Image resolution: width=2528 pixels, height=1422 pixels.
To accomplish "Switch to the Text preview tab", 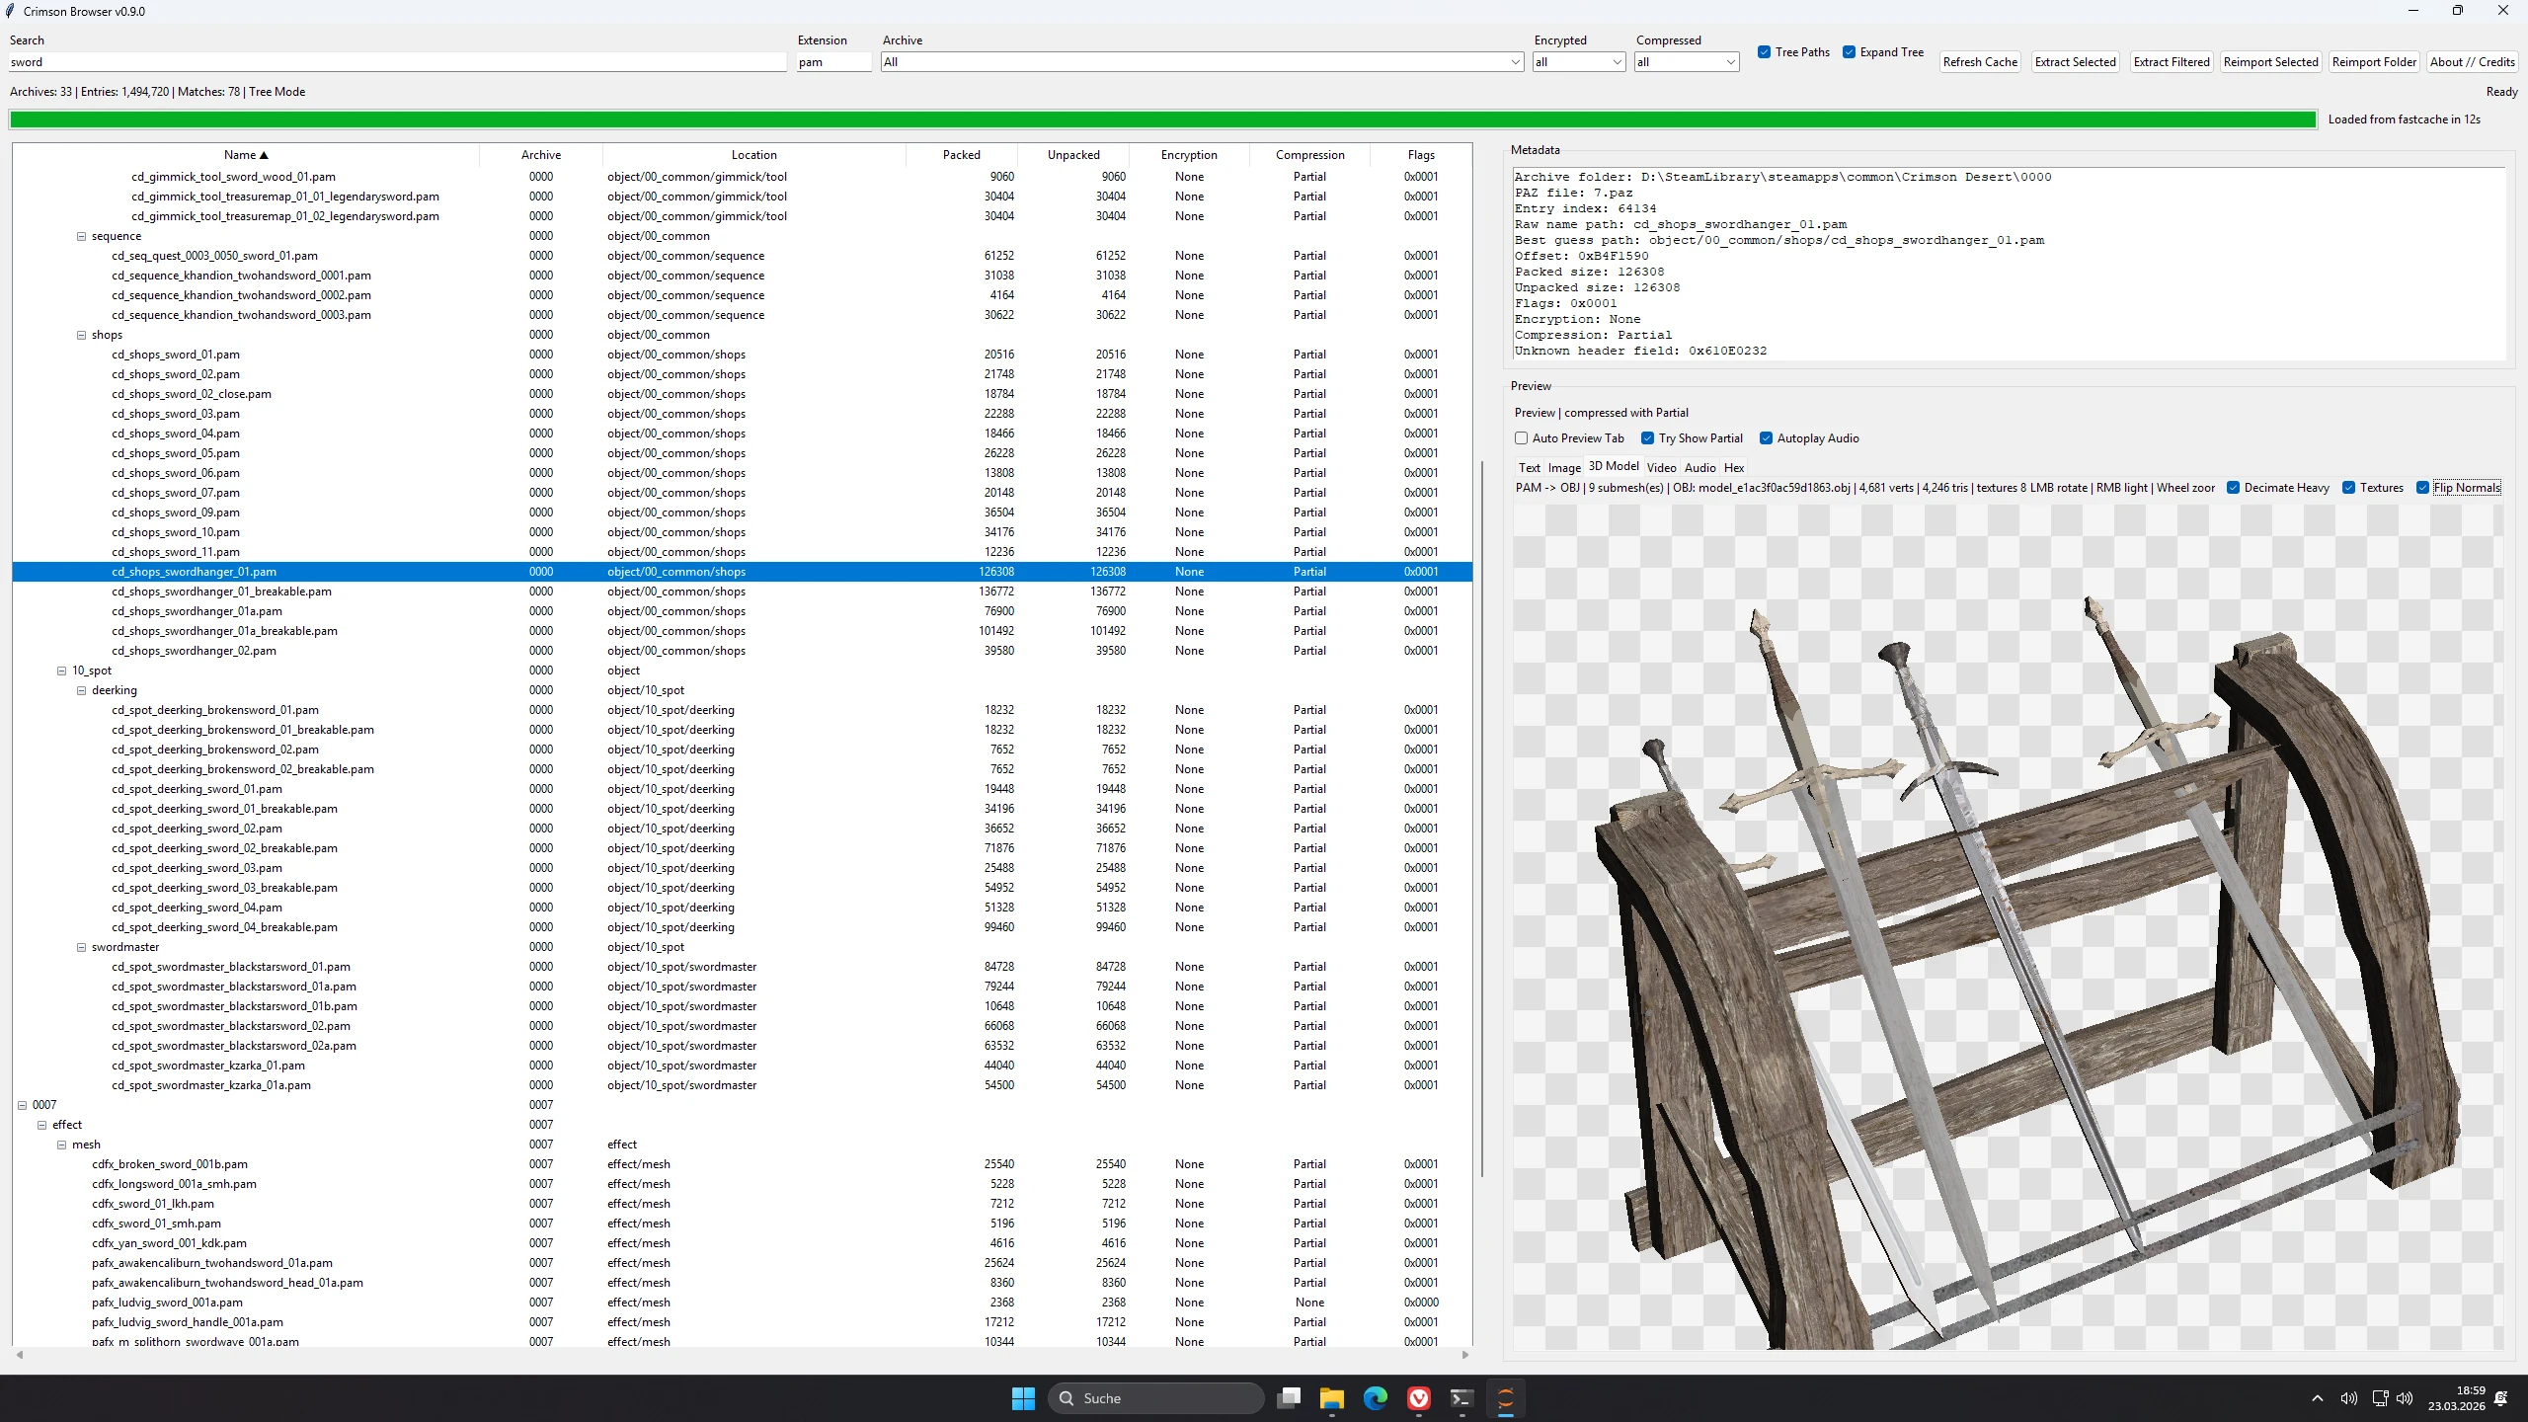I will pyautogui.click(x=1529, y=468).
